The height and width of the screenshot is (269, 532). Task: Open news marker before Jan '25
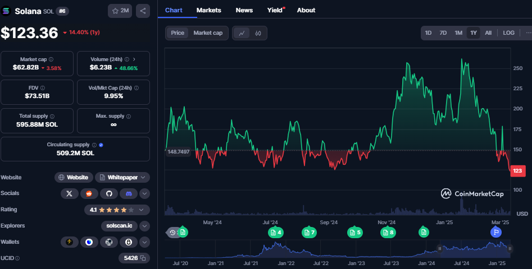424,232
